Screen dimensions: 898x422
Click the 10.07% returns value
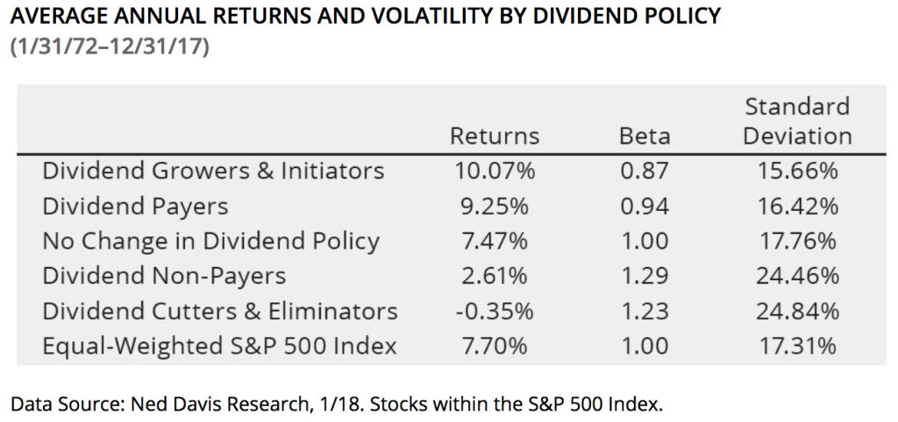[497, 170]
